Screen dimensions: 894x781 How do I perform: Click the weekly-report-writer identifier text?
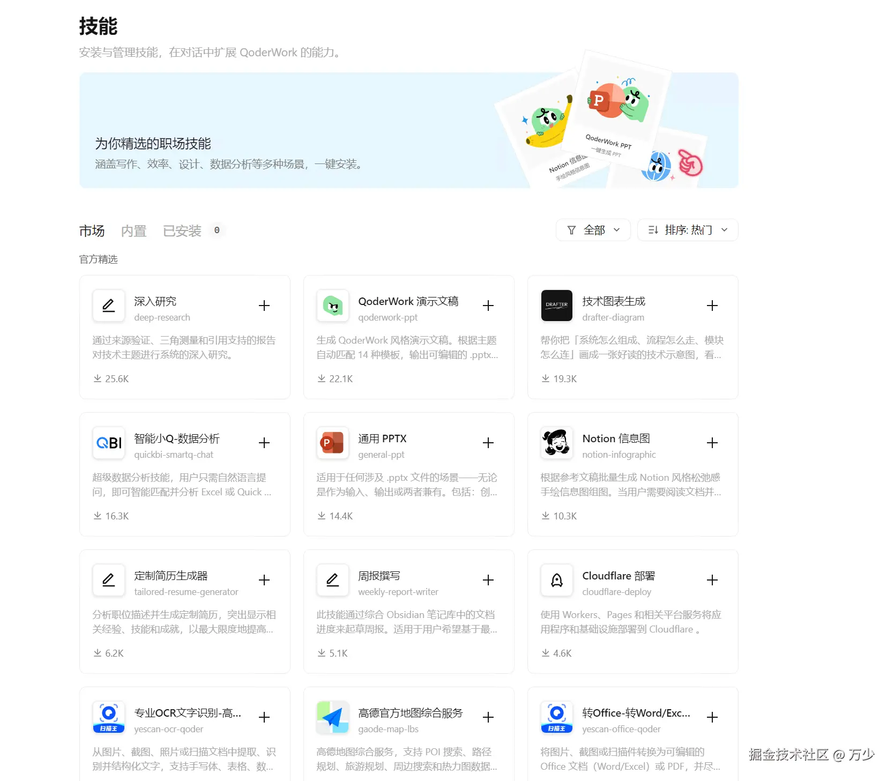[x=398, y=592]
